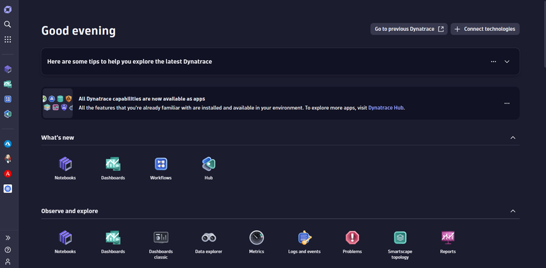
Task: Open the Azure app in sidebar
Action: click(x=8, y=144)
